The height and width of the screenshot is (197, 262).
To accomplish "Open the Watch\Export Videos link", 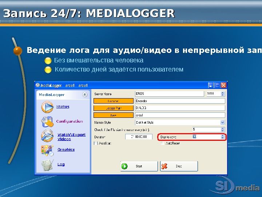I will (72, 137).
